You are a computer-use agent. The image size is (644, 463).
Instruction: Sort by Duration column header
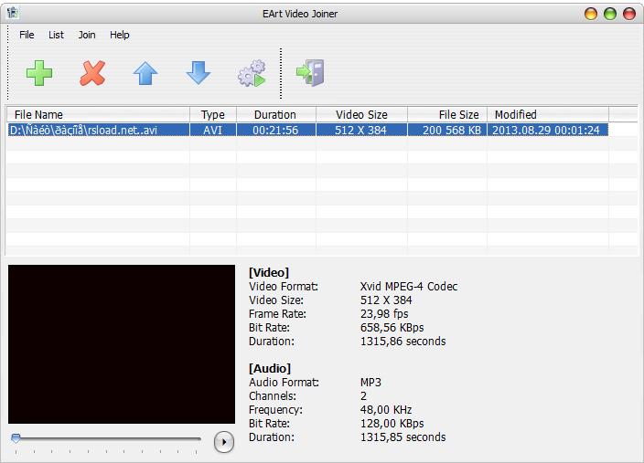(276, 114)
